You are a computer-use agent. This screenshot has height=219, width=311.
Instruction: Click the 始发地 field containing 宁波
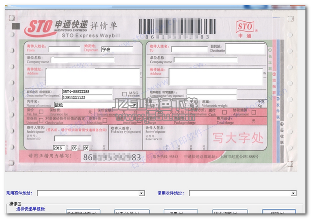coord(117,49)
